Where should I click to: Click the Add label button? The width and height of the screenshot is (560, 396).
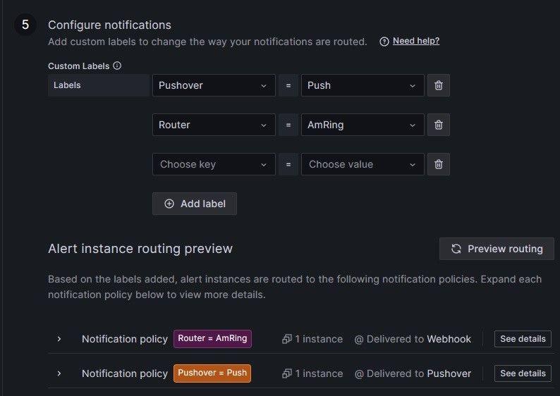pyautogui.click(x=195, y=204)
